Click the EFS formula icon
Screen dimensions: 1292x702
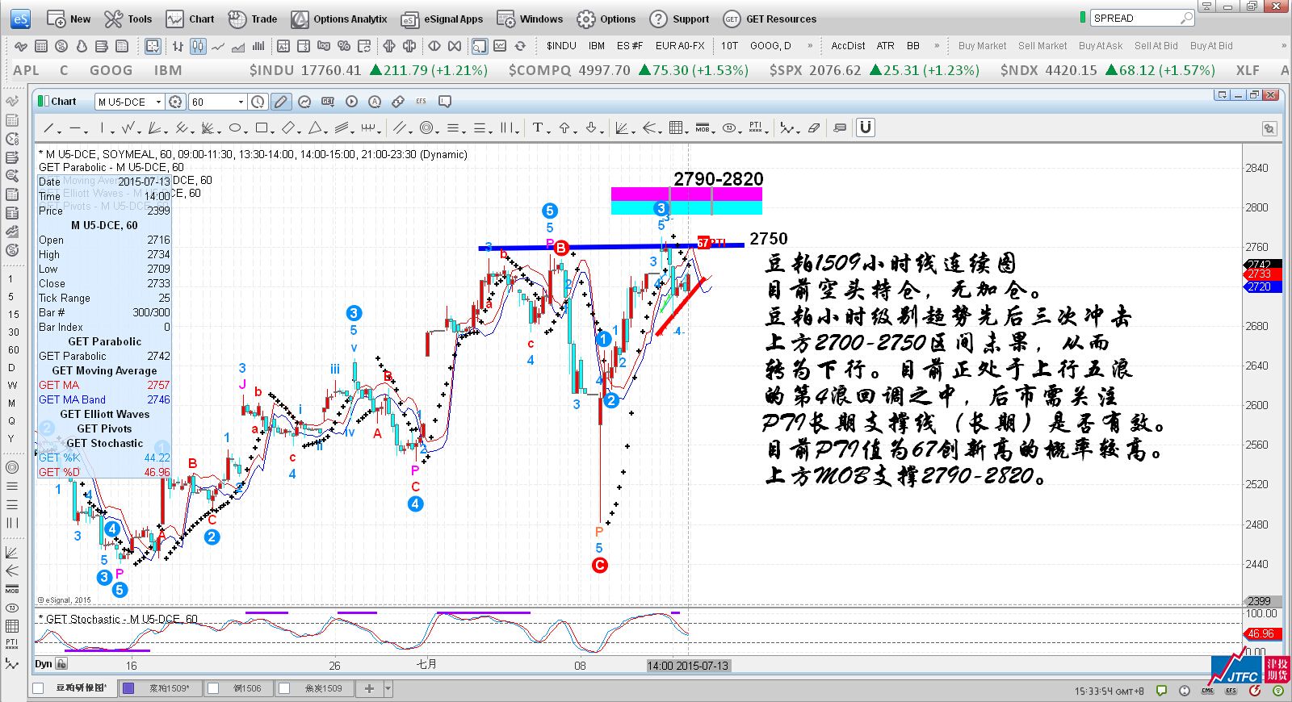point(421,102)
